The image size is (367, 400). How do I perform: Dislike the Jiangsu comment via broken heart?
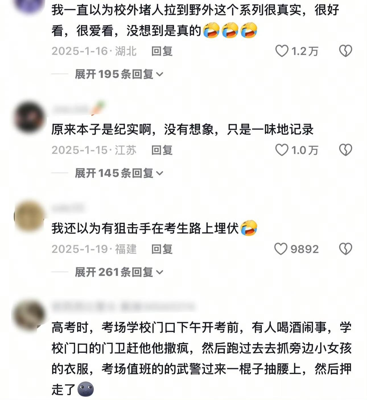[345, 150]
